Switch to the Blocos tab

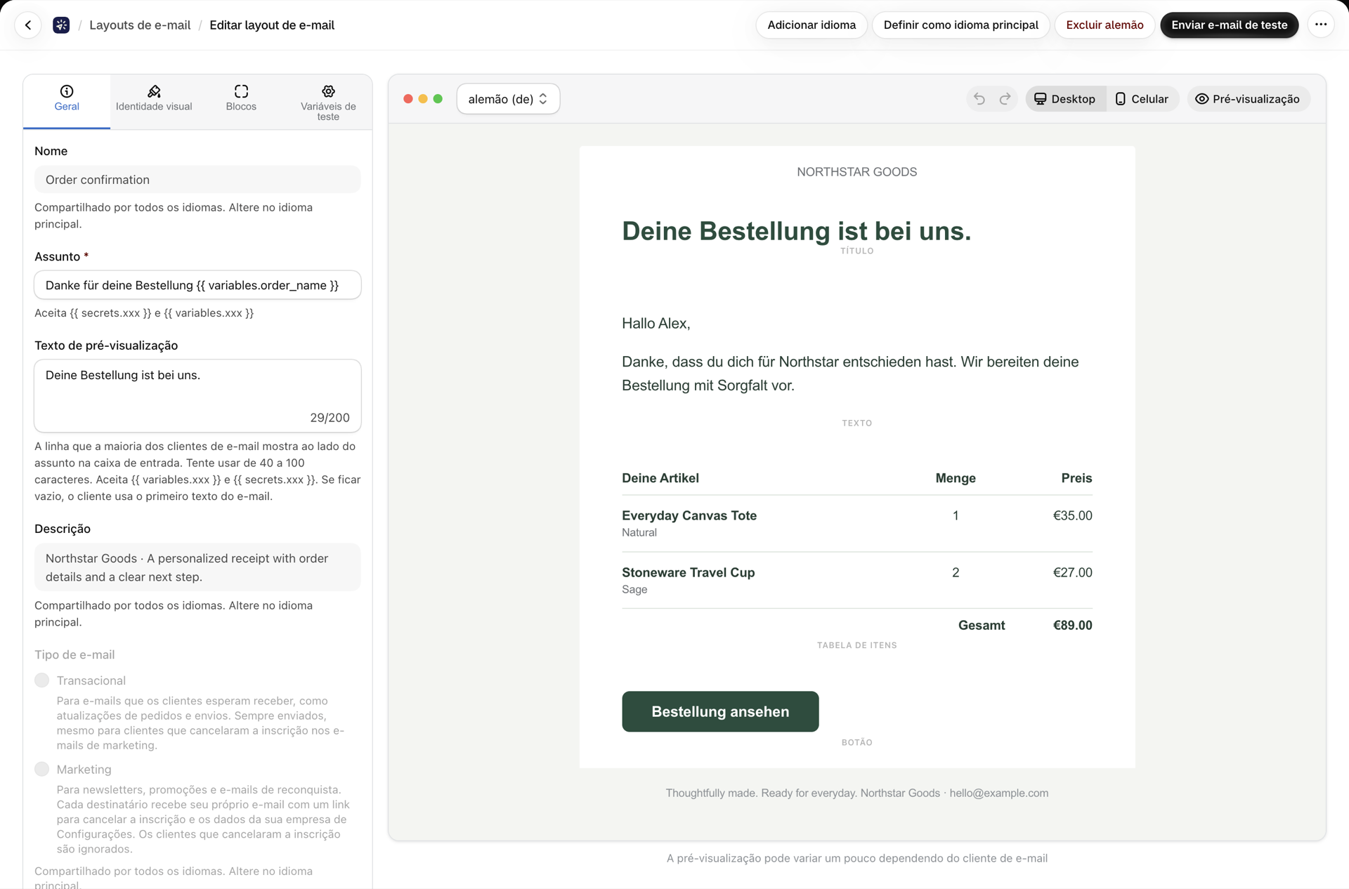241,101
